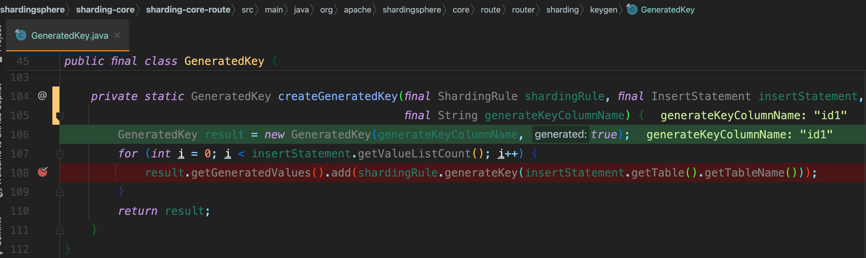
Task: Navigate to the apache breadcrumb
Action: click(357, 9)
